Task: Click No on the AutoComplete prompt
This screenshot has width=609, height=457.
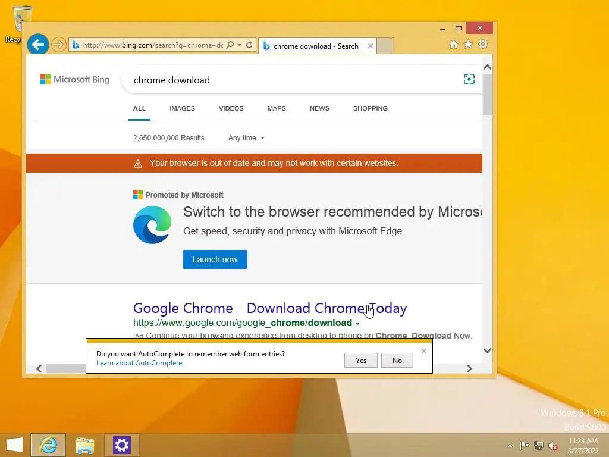Action: (397, 360)
